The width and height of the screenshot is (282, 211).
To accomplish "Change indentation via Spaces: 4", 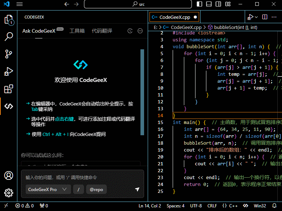I will click(x=175, y=206).
